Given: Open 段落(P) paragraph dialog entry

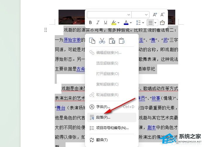Looking at the screenshot, I should 112,117.
